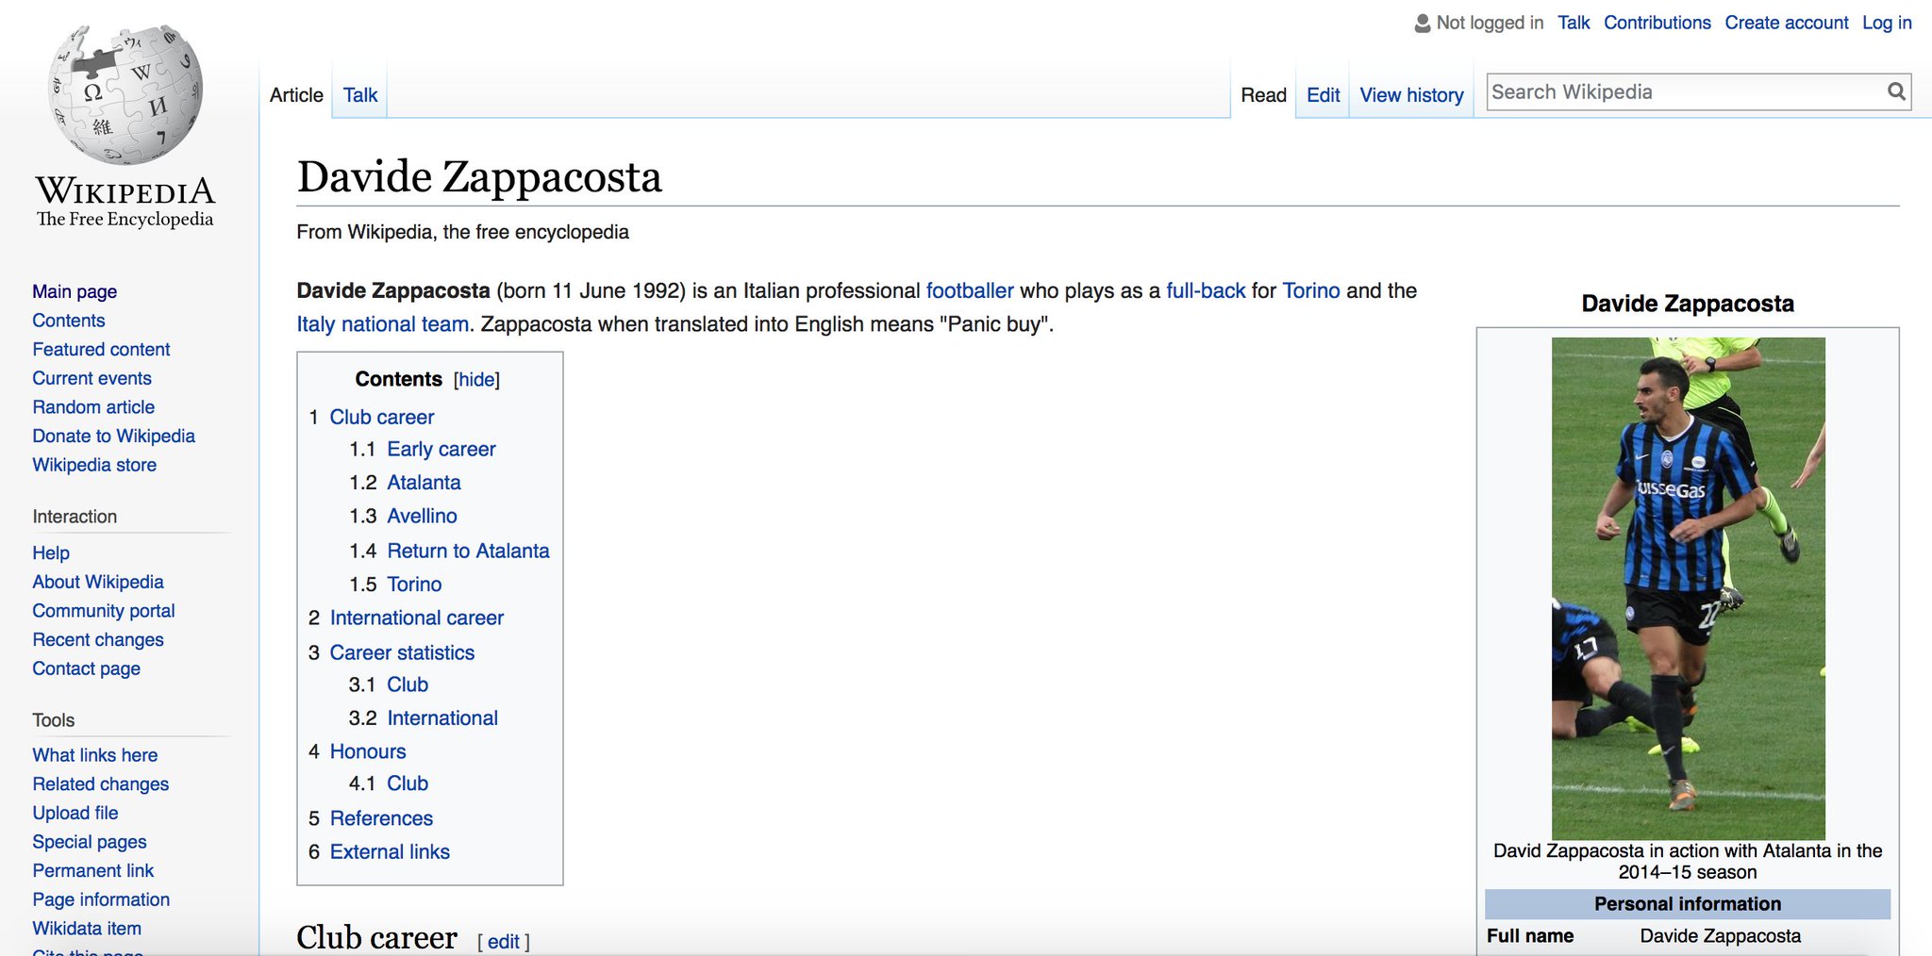Switch to the View history tab
Screen dimensions: 1932x956
click(1410, 95)
